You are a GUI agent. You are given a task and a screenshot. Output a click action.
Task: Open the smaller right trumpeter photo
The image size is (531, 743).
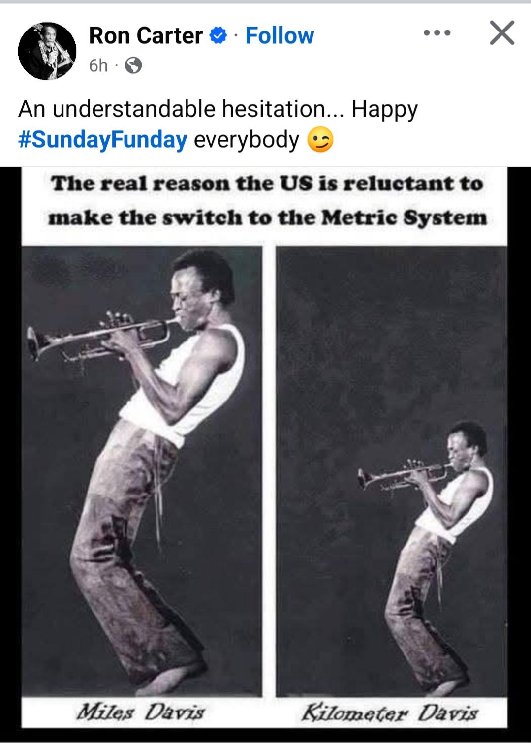coord(391,471)
